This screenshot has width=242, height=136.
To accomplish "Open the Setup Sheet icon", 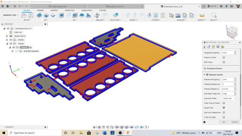I will 163,15.
